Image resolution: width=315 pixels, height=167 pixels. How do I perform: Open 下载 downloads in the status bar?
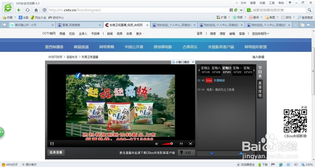(263, 164)
